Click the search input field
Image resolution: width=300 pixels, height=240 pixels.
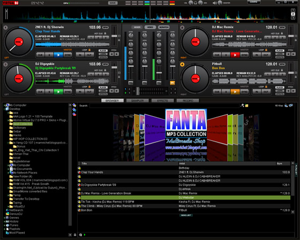164,106
